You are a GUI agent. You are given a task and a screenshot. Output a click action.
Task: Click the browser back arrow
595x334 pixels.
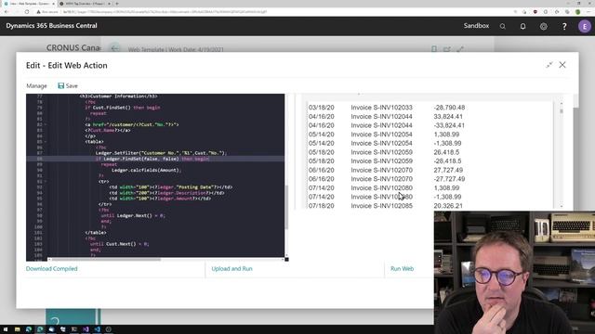(7, 12)
